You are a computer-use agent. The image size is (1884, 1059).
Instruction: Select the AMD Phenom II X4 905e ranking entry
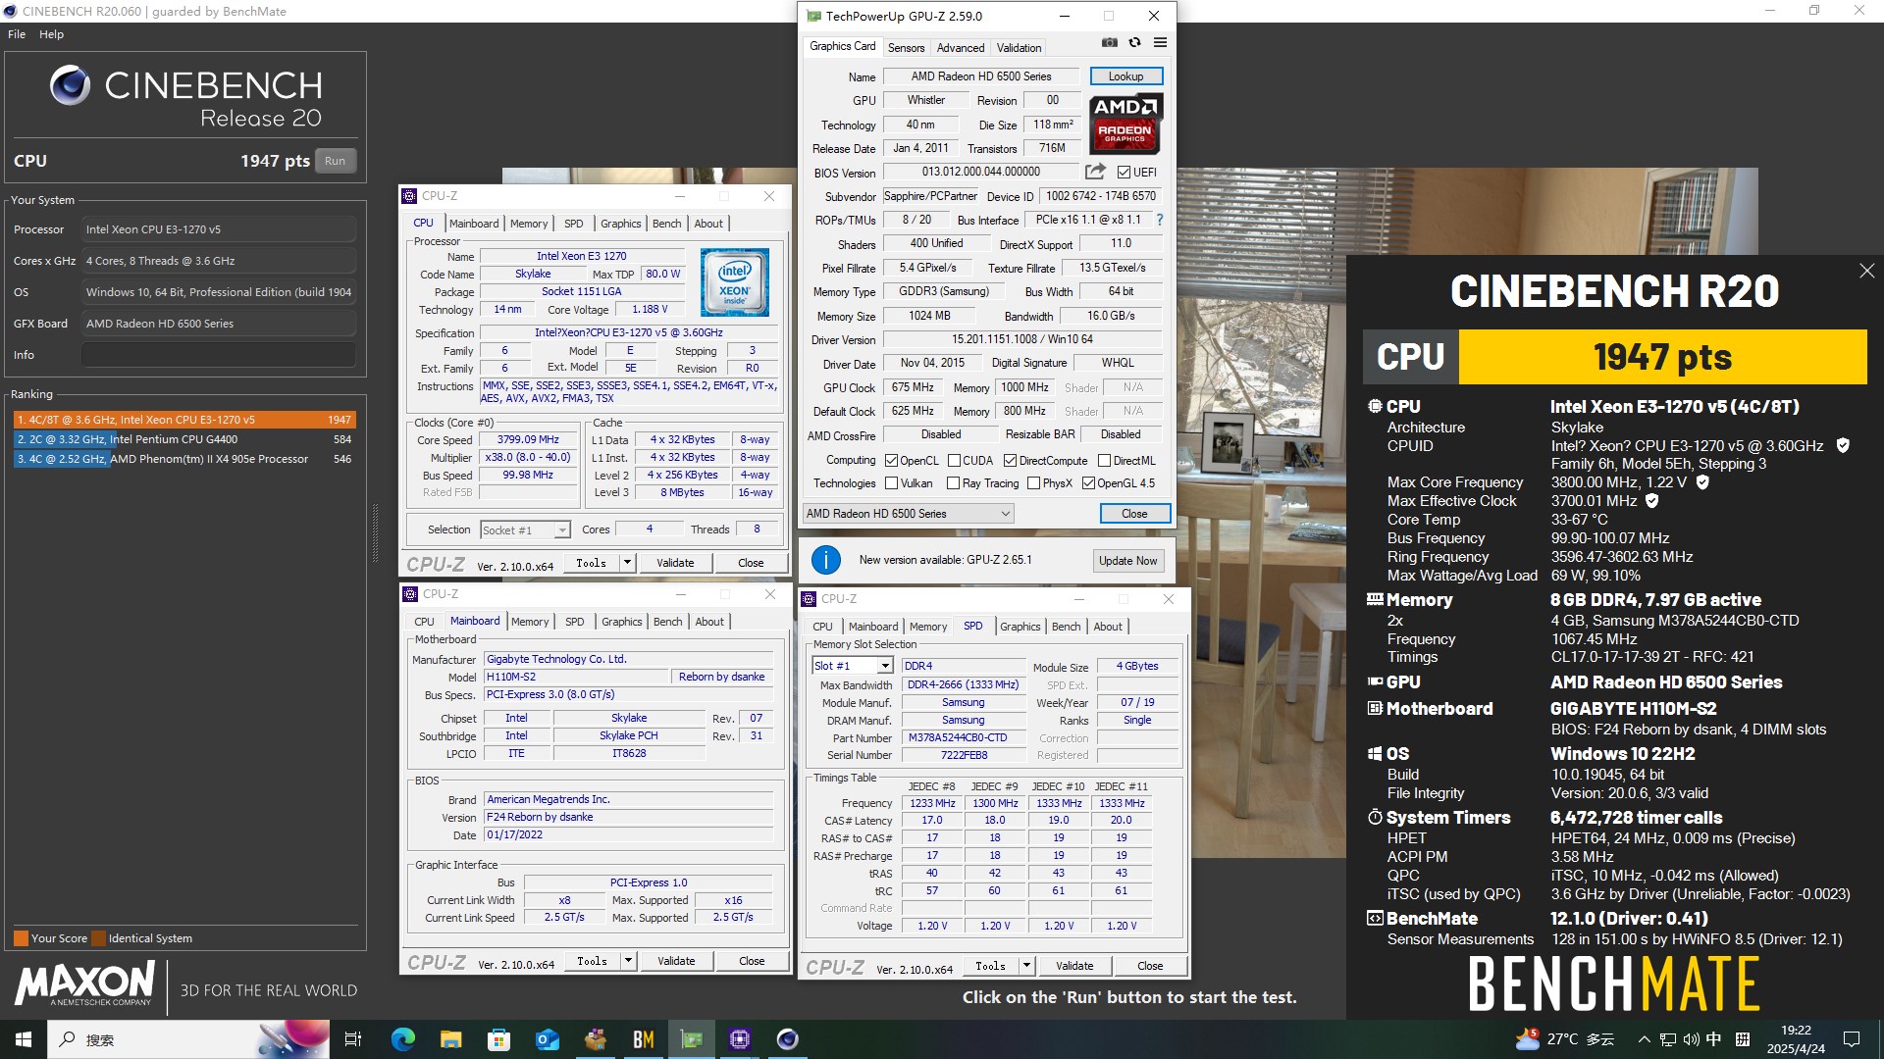(184, 459)
